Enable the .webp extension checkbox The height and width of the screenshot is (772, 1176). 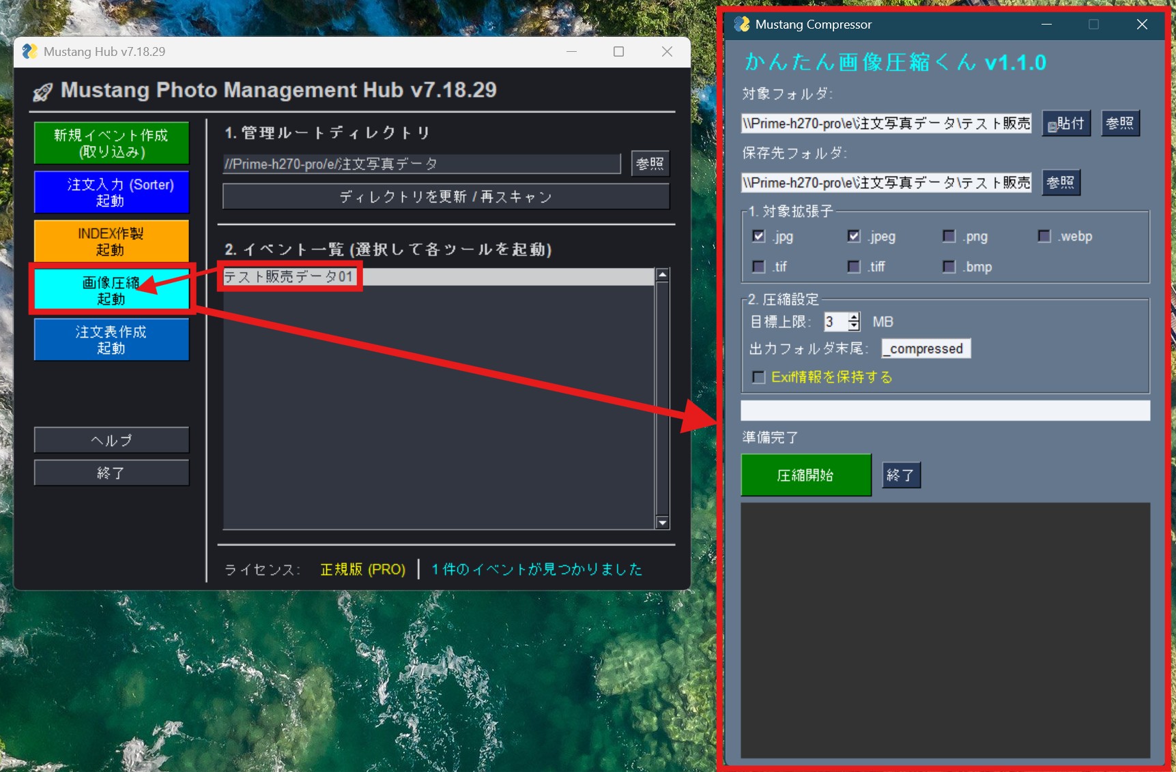[1044, 236]
